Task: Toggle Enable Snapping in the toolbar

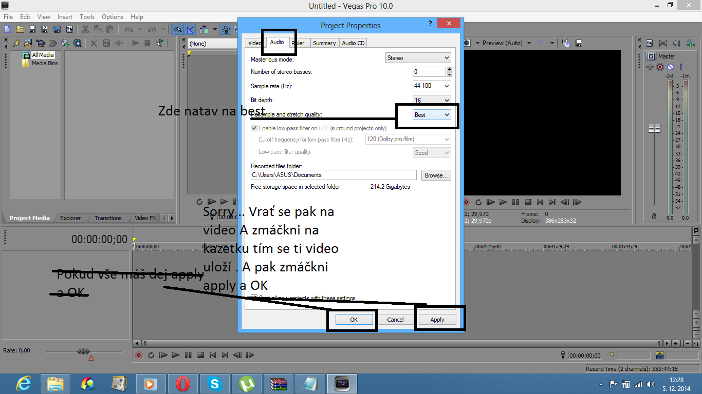Action: (178, 29)
